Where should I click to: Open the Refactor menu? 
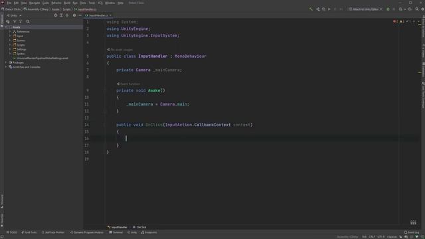56,3
